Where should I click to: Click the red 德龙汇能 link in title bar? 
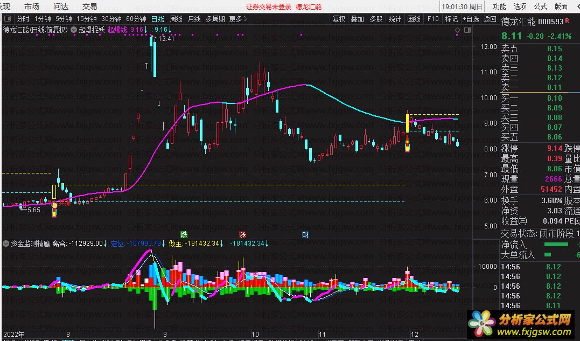click(x=309, y=6)
